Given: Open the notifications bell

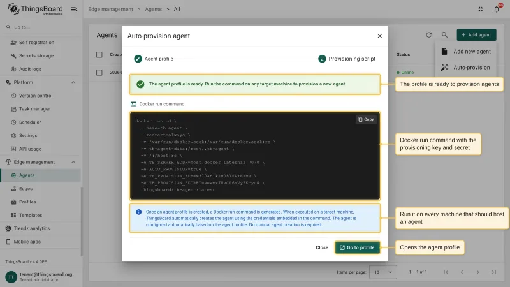Looking at the screenshot, I should pyautogui.click(x=497, y=9).
